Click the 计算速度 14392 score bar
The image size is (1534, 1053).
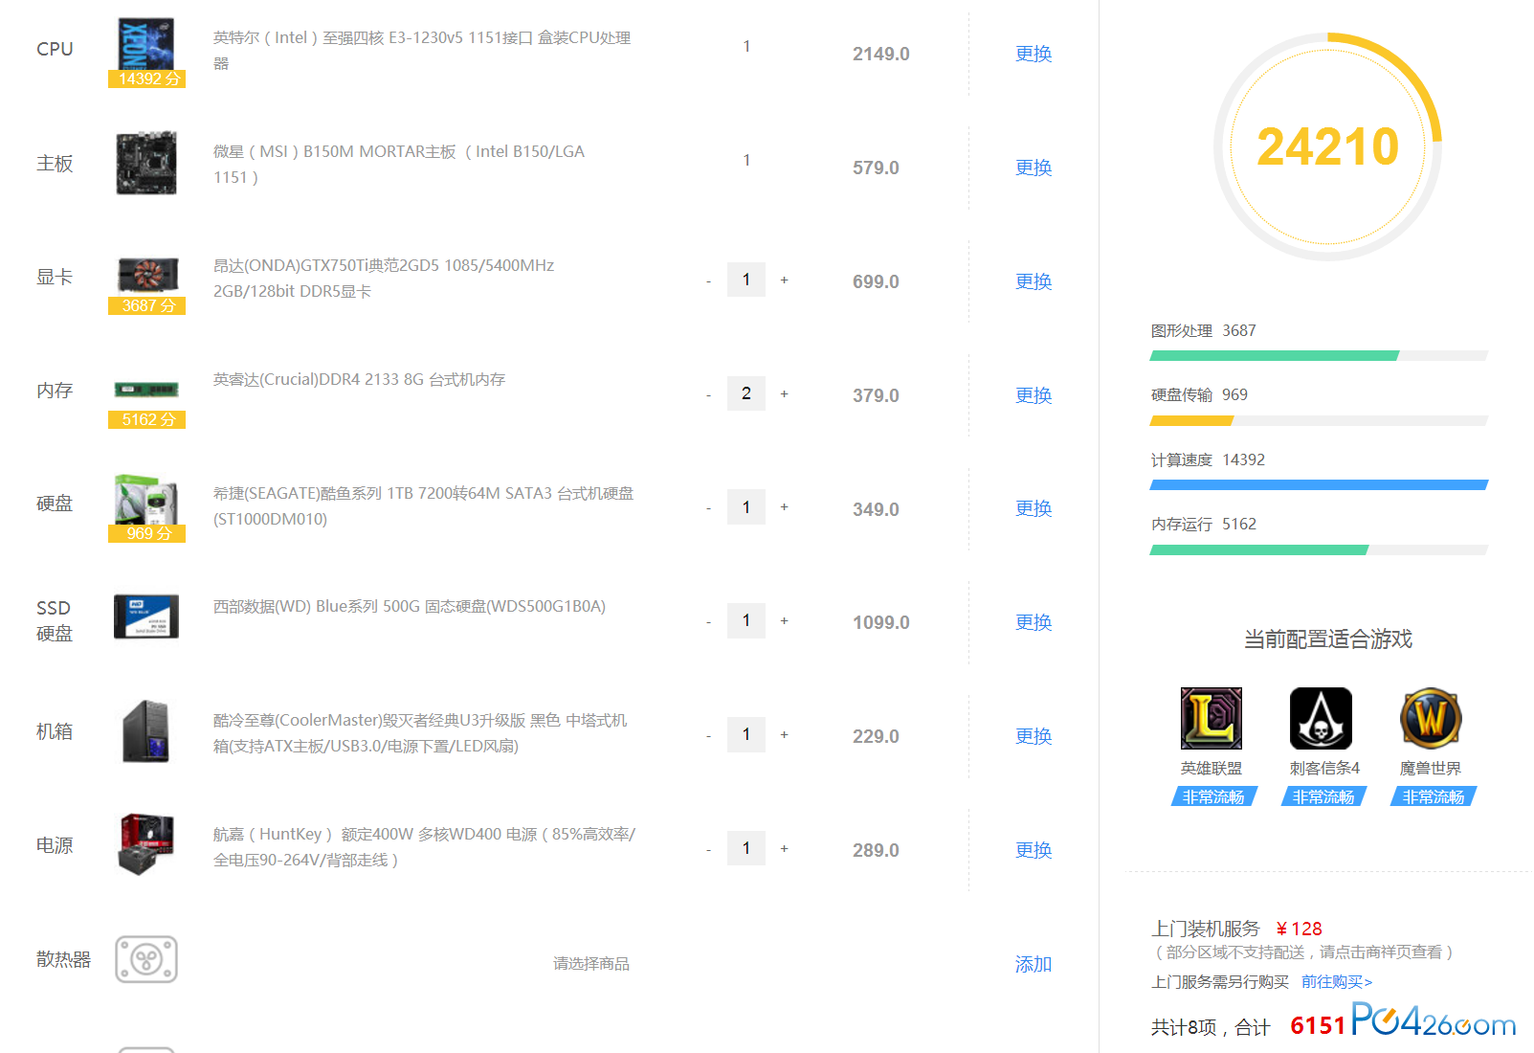[1319, 485]
